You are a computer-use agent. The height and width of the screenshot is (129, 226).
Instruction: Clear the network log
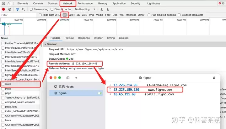tap(10, 9)
